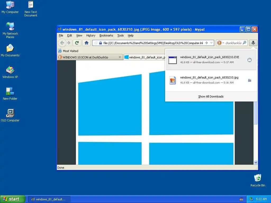Close the WINDOWS 10 ICON tab
This screenshot has width=271, height=203.
[120, 57]
